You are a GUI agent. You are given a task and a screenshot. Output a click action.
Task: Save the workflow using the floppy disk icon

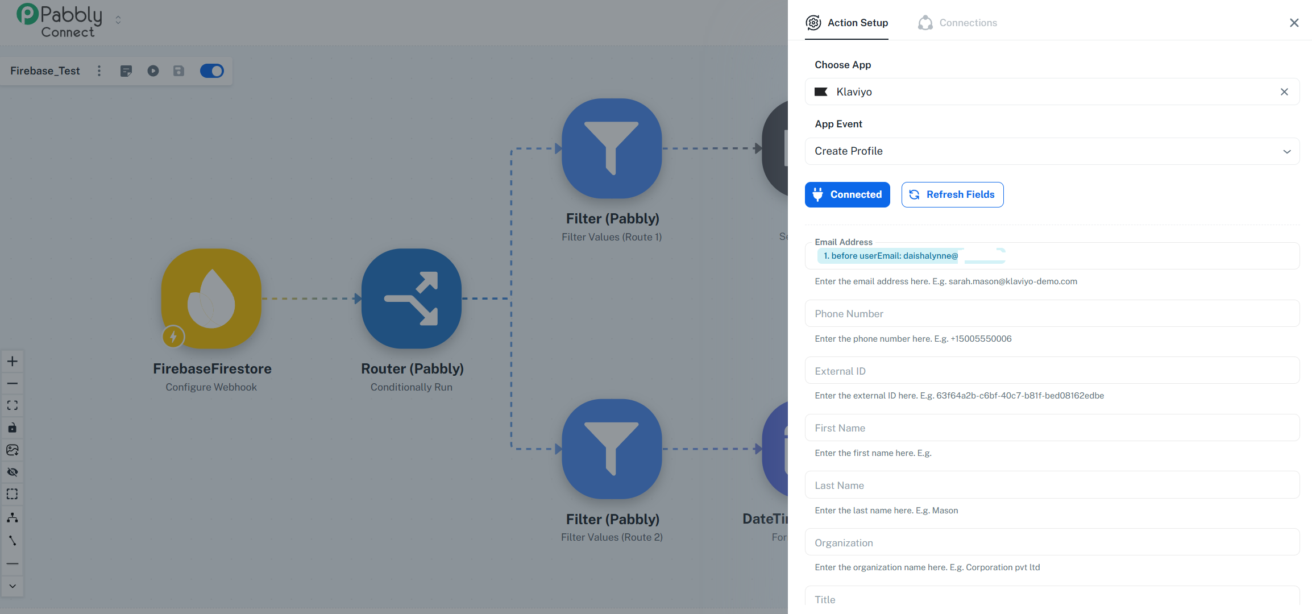pyautogui.click(x=178, y=70)
